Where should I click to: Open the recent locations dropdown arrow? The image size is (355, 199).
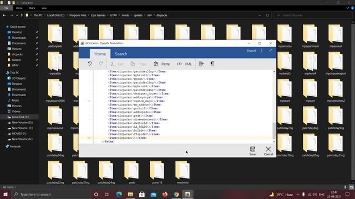[x=17, y=15]
